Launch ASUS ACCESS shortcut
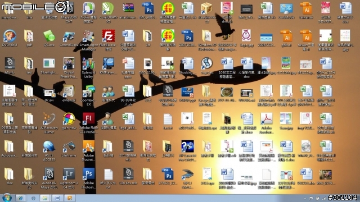The width and height of the screenshot is (360, 202). pos(49,151)
